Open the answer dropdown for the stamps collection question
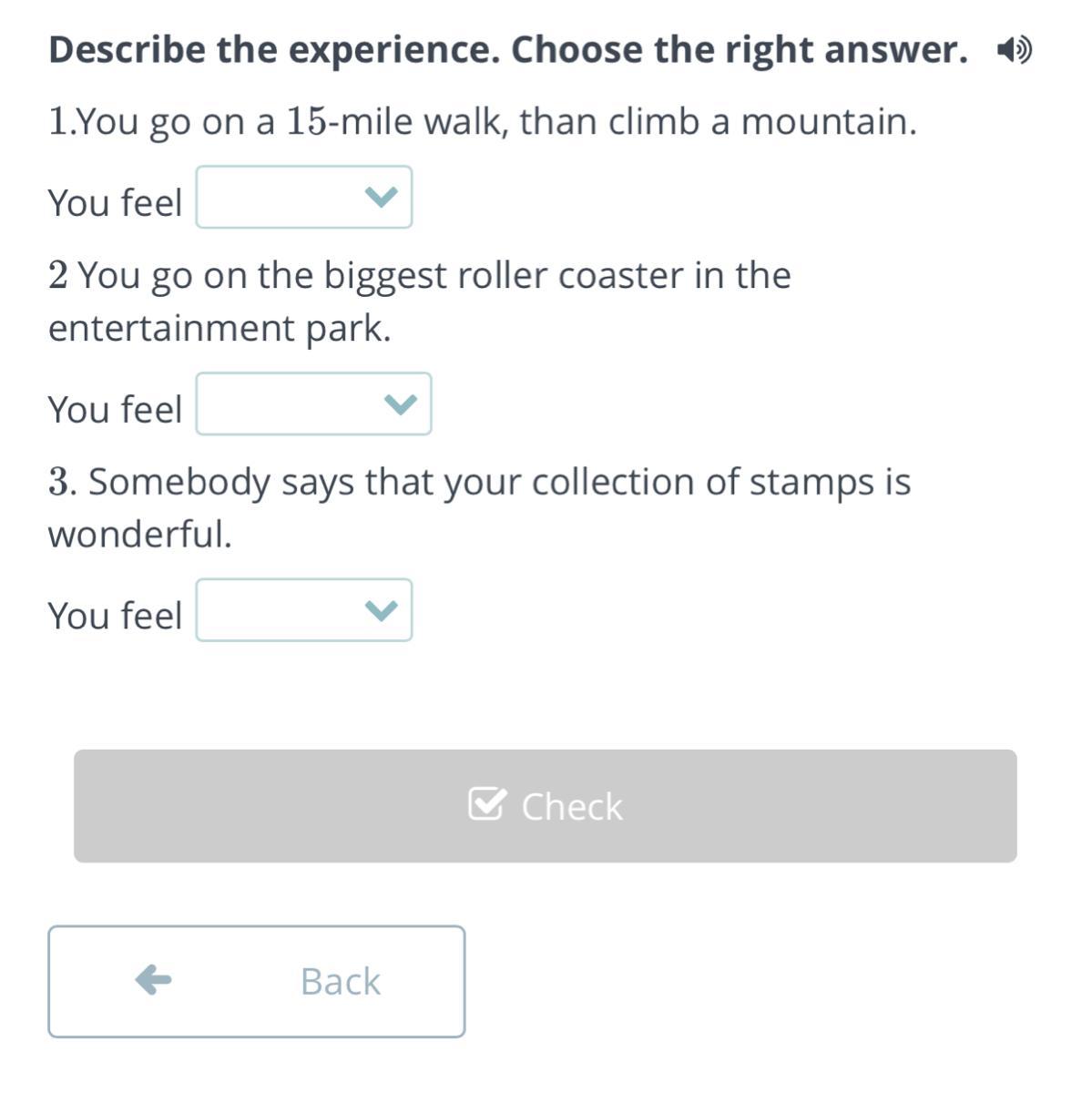This screenshot has height=1093, width=1092. coord(303,610)
